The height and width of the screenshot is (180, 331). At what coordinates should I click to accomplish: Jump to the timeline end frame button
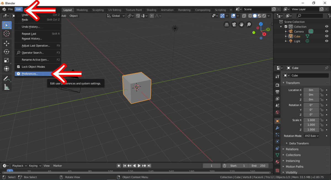coord(149,166)
